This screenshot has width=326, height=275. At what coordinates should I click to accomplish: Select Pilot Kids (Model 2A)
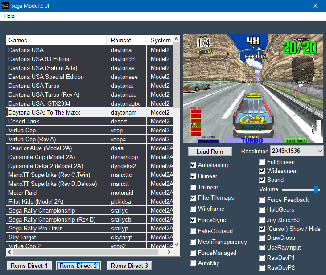coord(89,202)
